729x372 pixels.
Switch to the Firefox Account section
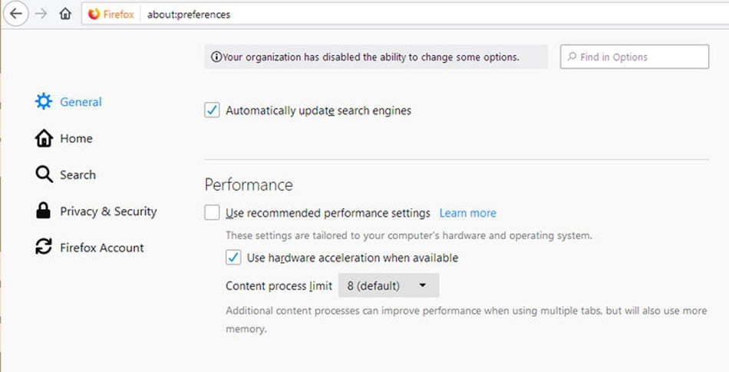[x=102, y=248]
